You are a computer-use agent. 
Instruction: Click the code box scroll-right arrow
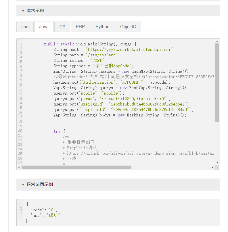point(212,168)
